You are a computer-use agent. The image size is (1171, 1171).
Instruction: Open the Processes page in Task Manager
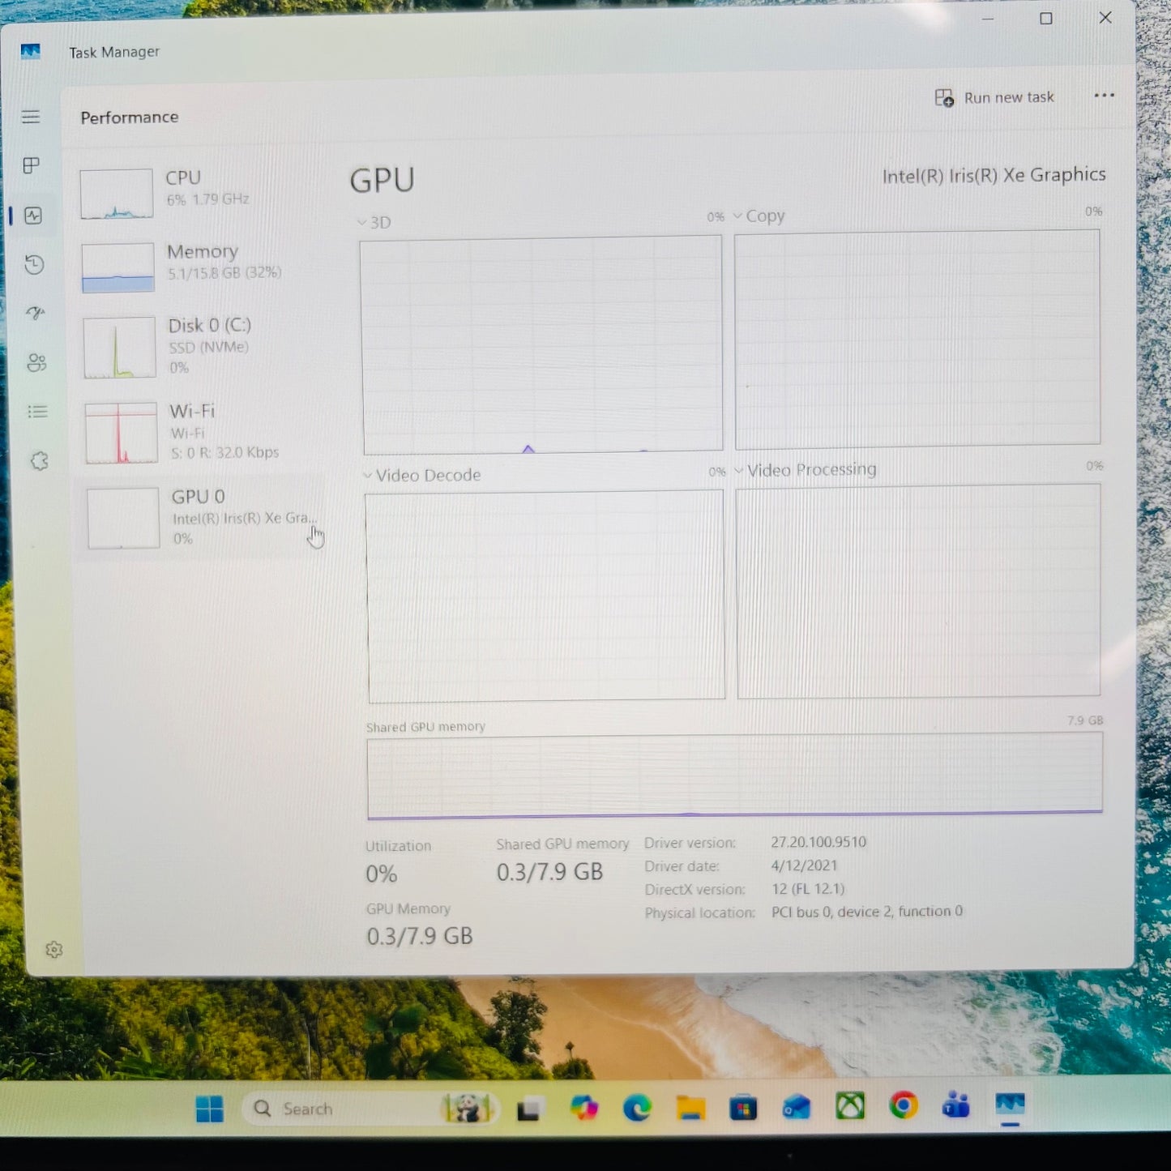(x=31, y=166)
